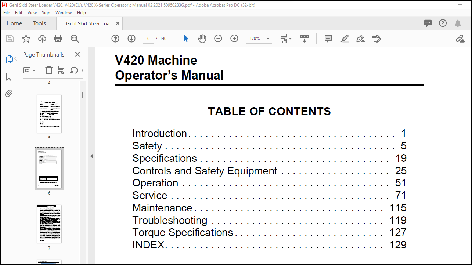
Task: Zoom in with plus icon
Action: pyautogui.click(x=234, y=39)
